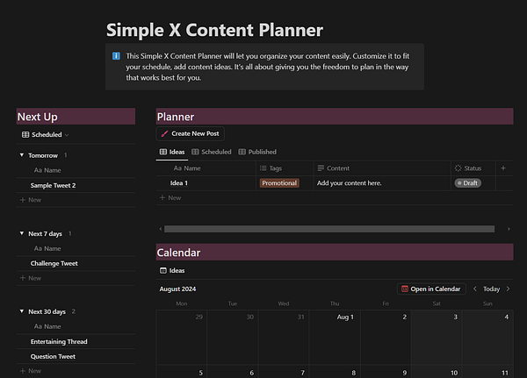Click the Today button in calendar
Screen dimensions: 527x378
pyautogui.click(x=491, y=289)
